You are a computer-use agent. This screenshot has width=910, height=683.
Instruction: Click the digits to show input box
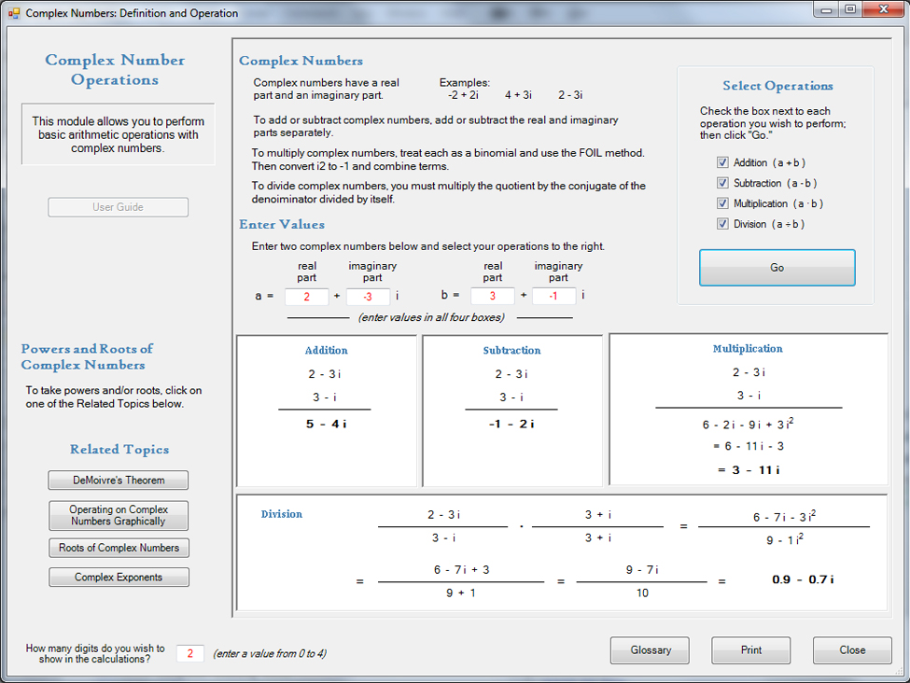tap(189, 654)
